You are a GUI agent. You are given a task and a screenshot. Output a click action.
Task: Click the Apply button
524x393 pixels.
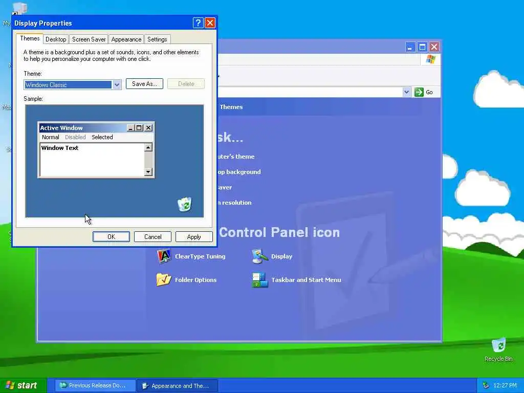click(194, 236)
